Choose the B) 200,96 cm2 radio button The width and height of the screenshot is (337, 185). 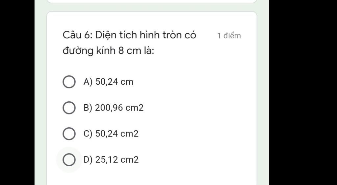click(x=69, y=108)
